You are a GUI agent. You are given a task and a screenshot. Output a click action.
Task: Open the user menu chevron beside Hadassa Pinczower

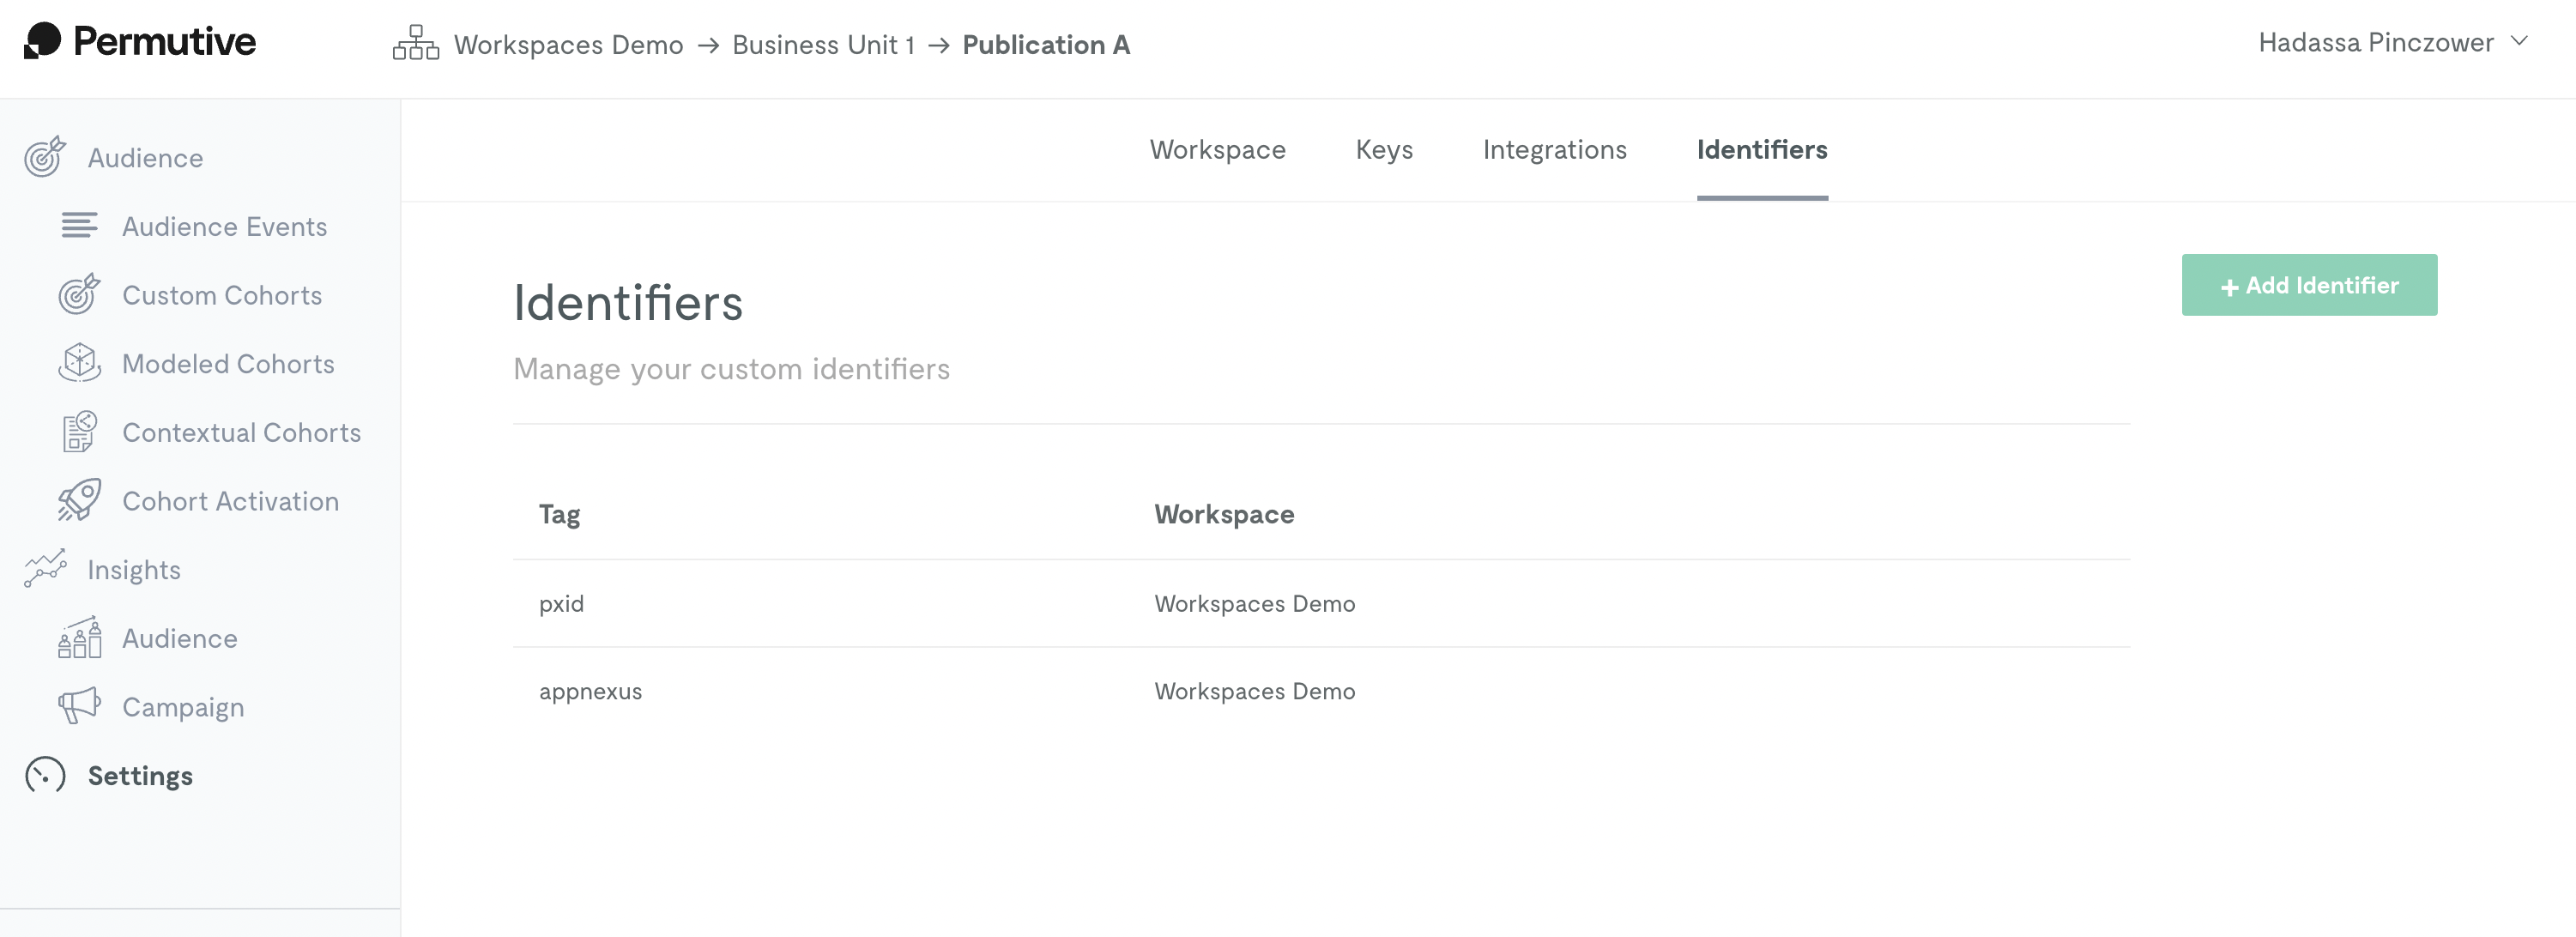click(x=2519, y=42)
